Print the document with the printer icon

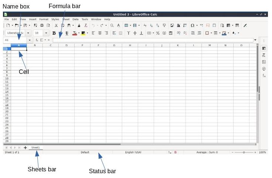click(42, 25)
